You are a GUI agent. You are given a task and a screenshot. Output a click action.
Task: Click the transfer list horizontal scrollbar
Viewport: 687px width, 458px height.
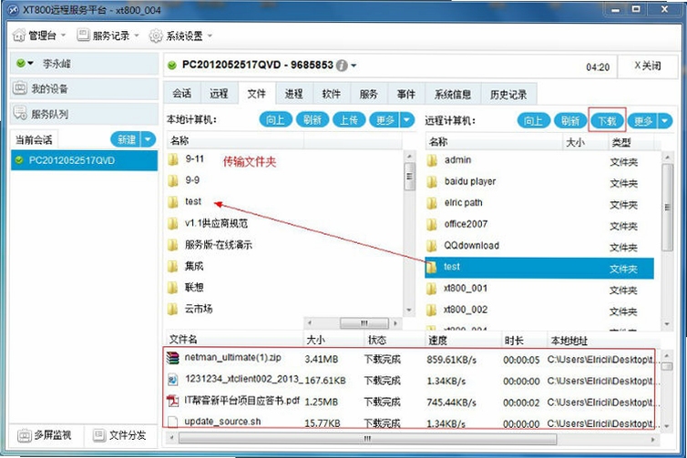[368, 438]
